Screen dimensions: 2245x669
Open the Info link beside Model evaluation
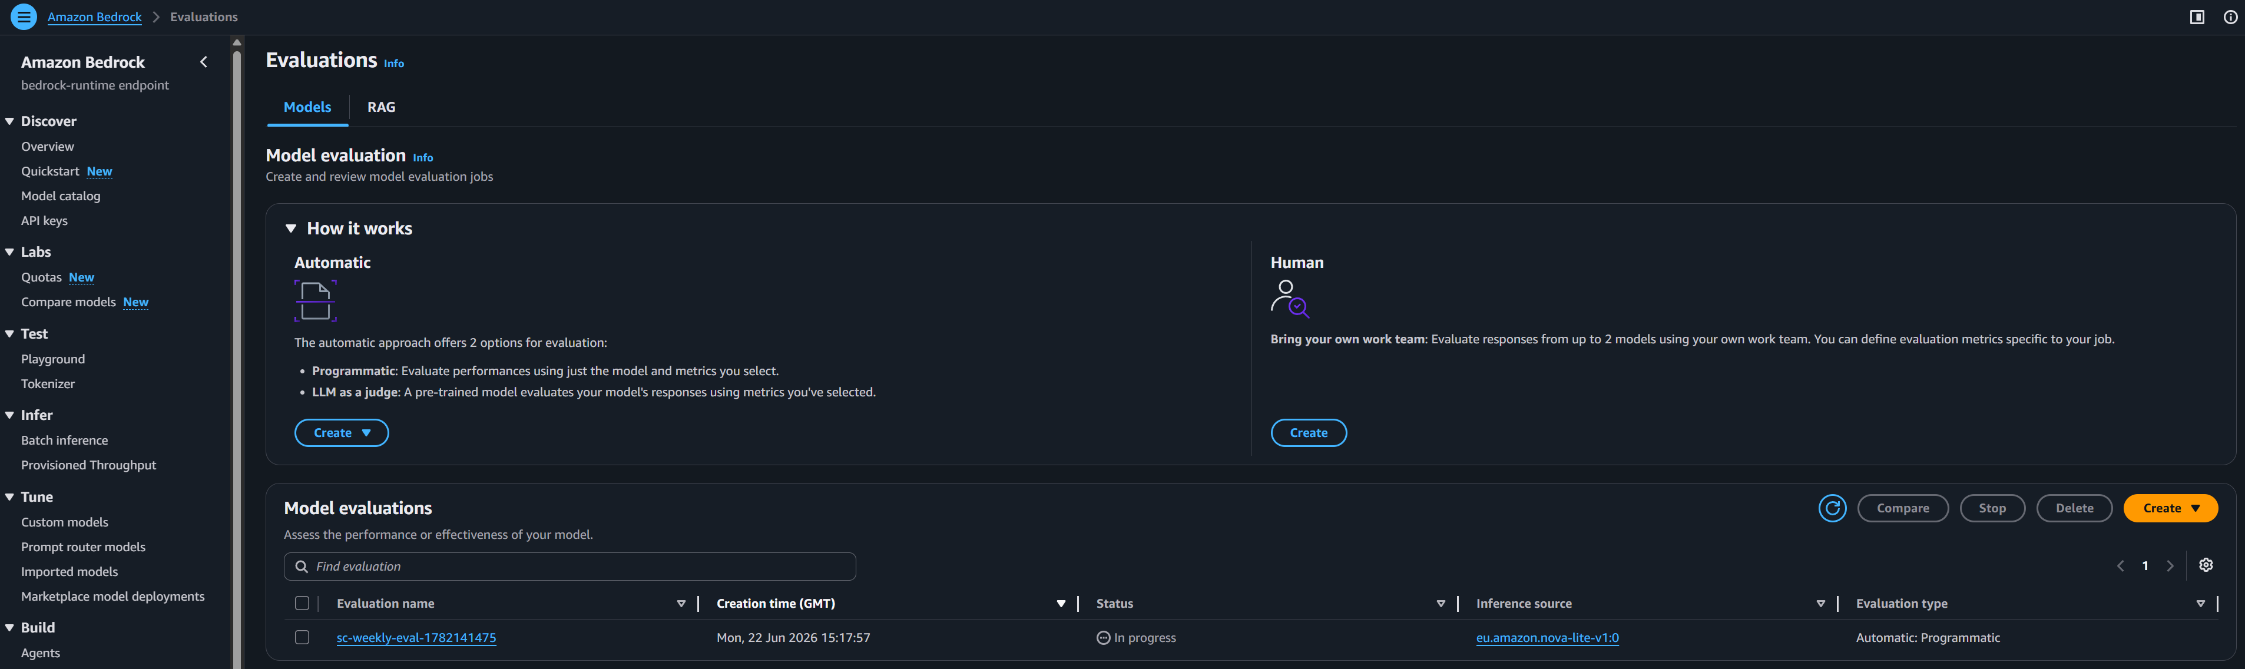coord(423,158)
